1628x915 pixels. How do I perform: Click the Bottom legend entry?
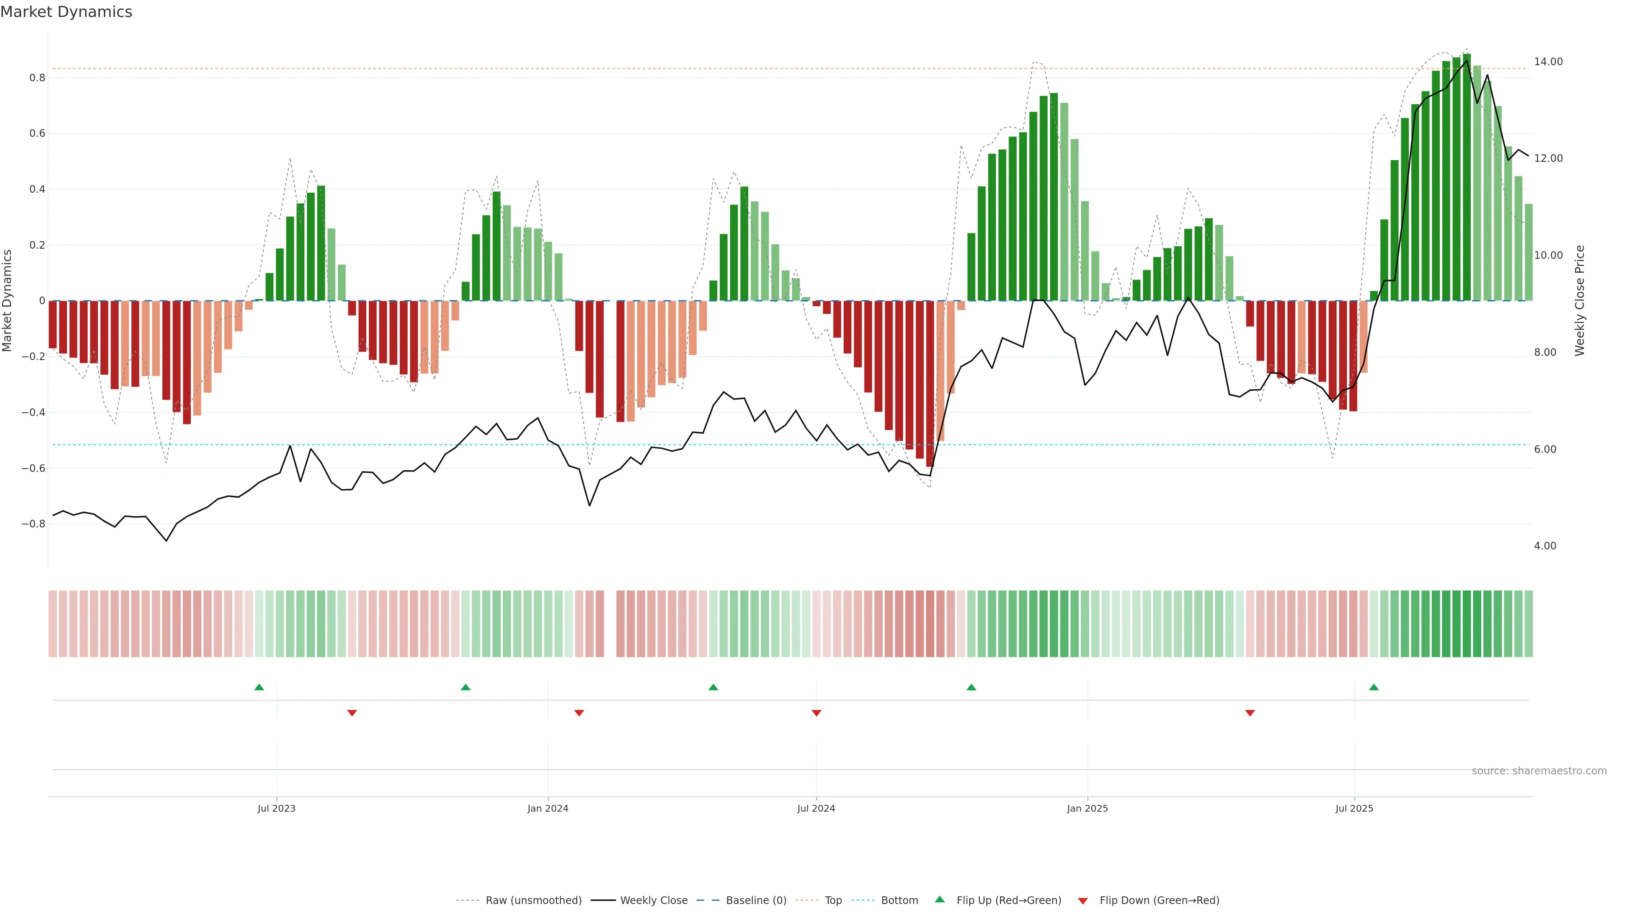click(899, 901)
